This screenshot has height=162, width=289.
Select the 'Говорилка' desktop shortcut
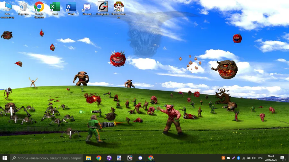coord(103,9)
